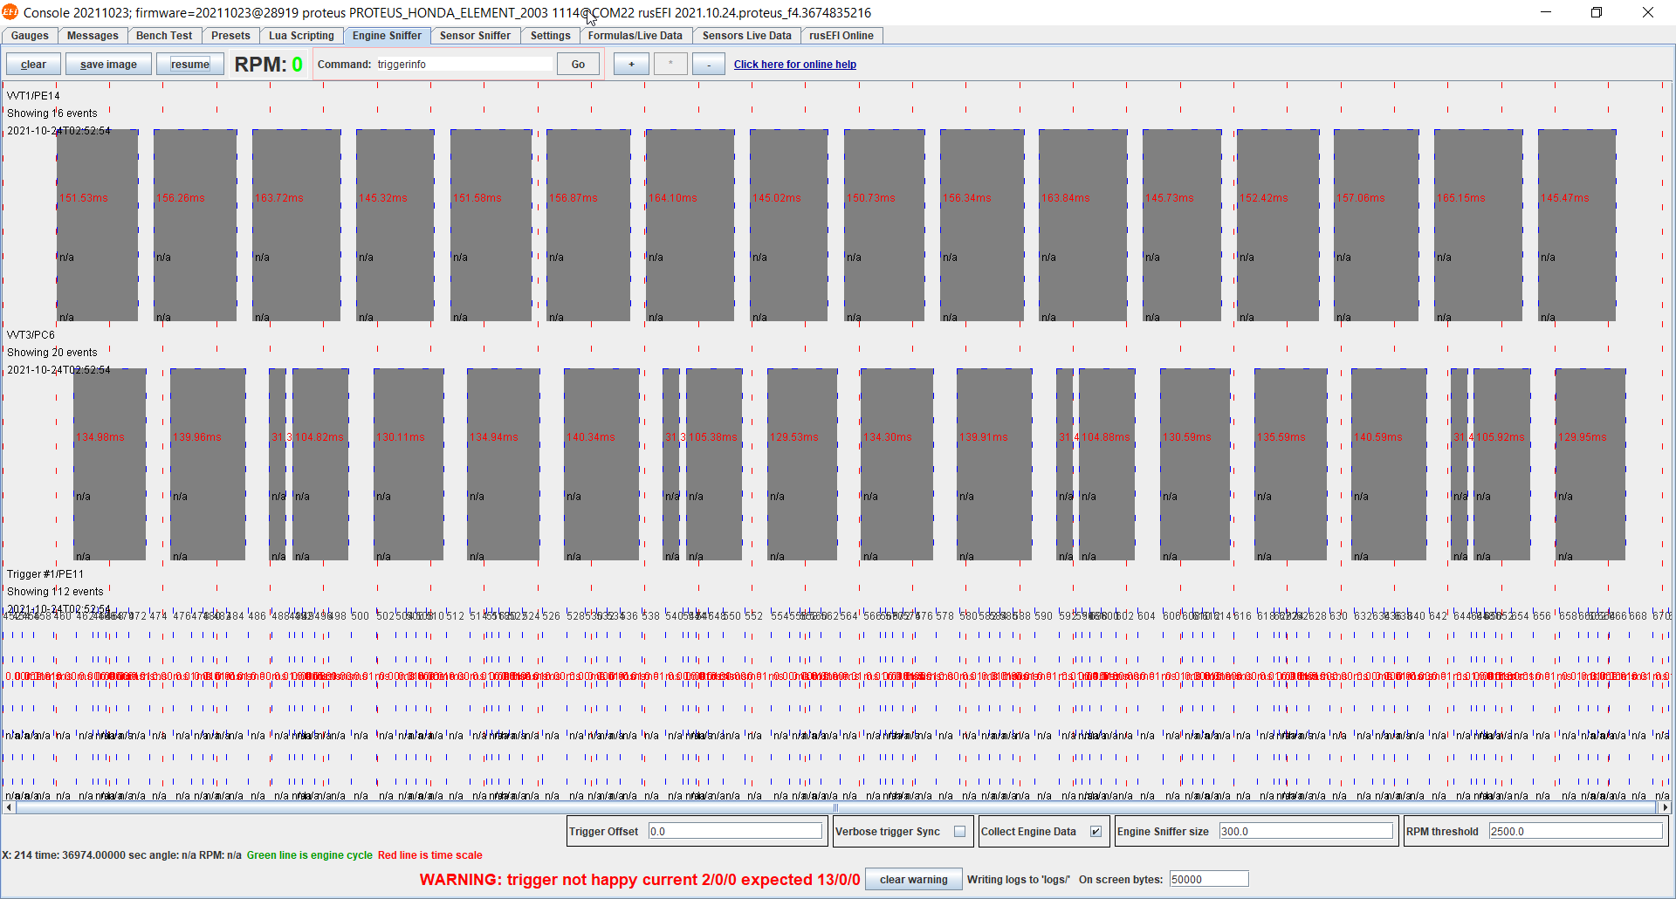This screenshot has width=1676, height=899.
Task: Switch to Sensor Sniffer tab
Action: [475, 36]
